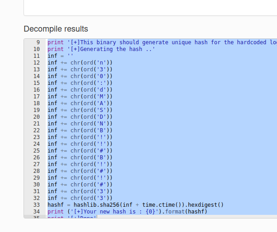277x232 pixels.
Task: Click the code line with chr(ord('A'))
Action: coord(80,103)
